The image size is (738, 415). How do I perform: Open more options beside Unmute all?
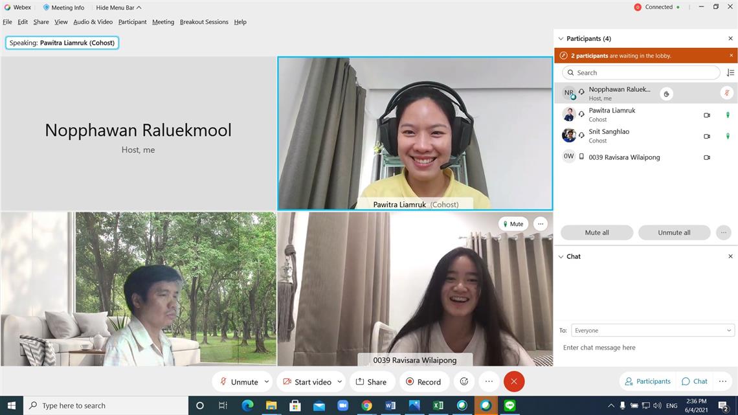pyautogui.click(x=724, y=233)
